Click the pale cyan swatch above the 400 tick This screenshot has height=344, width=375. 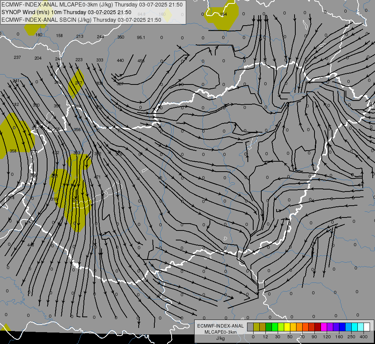pyautogui.click(x=361, y=327)
